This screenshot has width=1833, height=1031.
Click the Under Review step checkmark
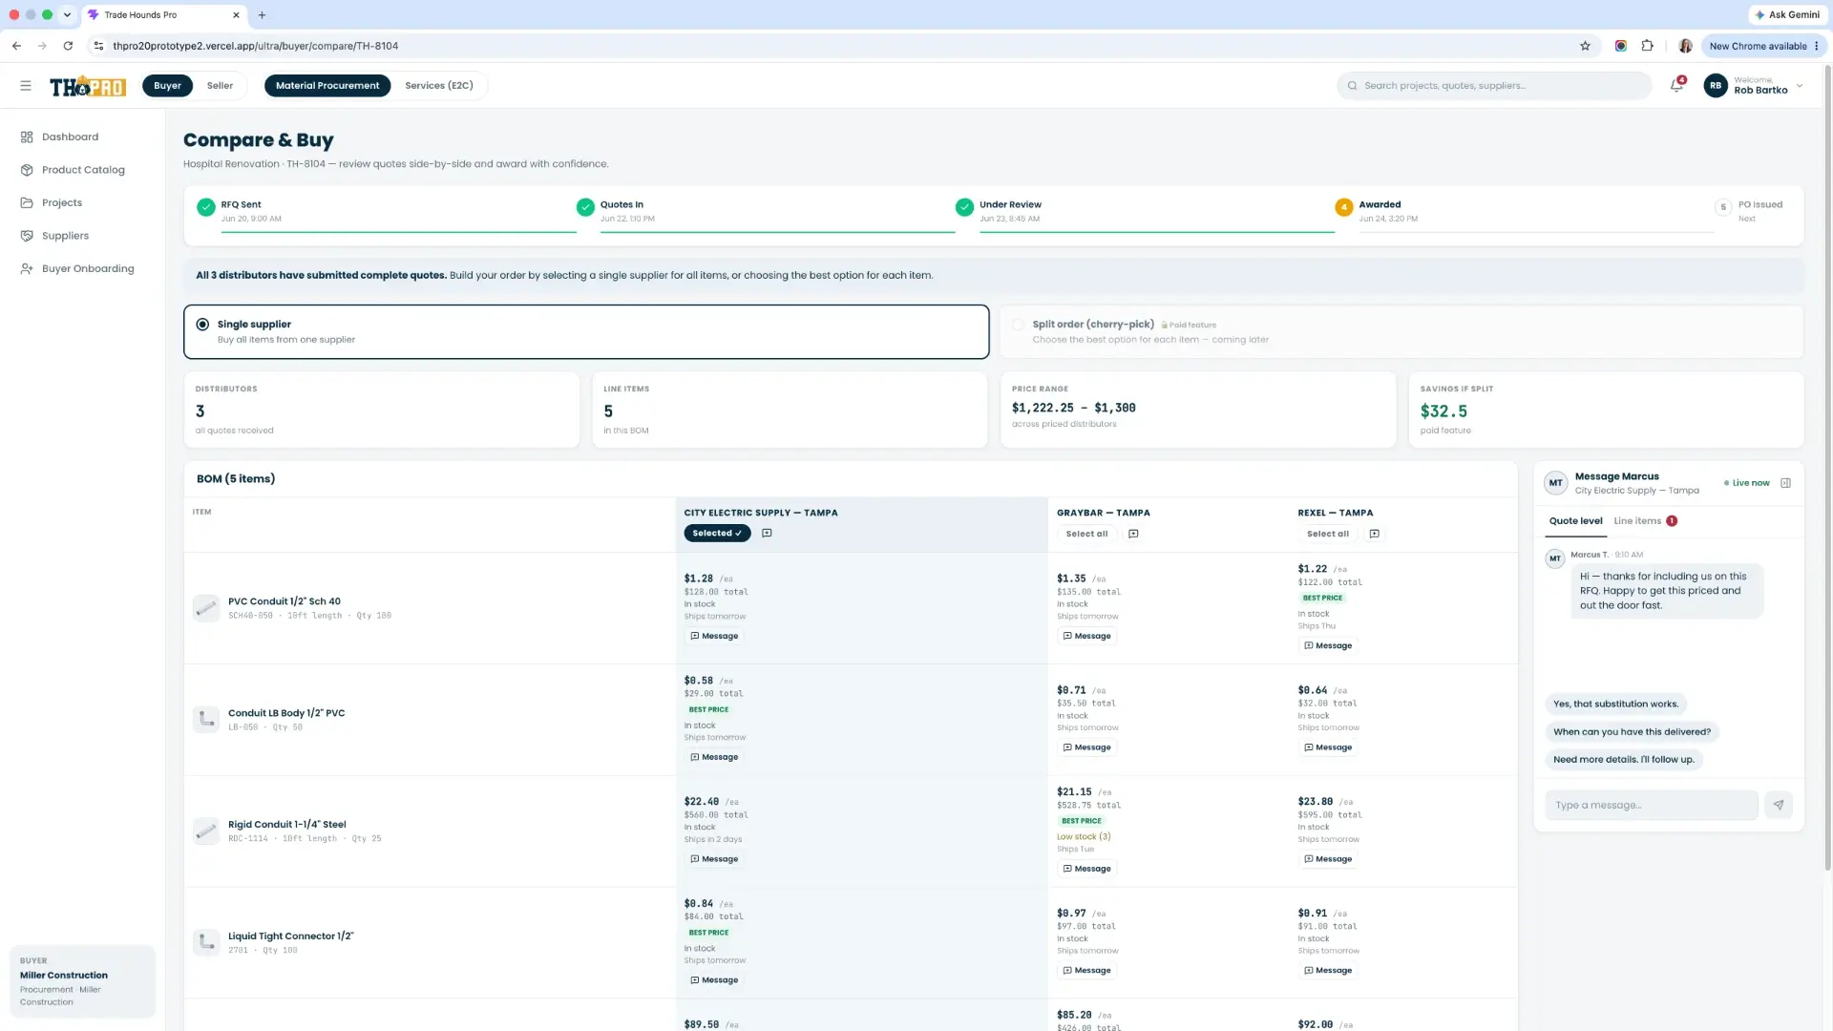coord(964,208)
